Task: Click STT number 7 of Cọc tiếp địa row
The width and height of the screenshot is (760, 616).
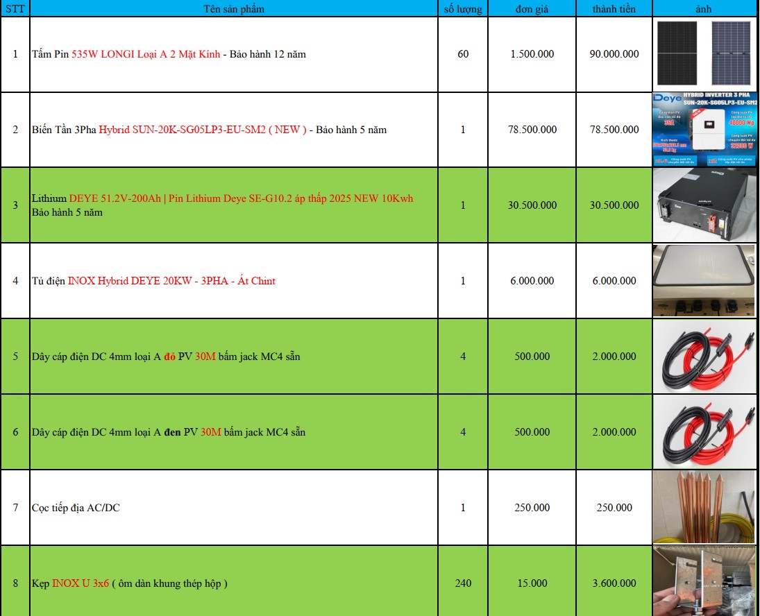Action: point(15,508)
